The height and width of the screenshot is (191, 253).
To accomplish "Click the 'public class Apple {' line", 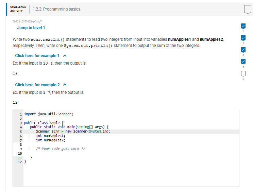I will (x=44, y=123).
